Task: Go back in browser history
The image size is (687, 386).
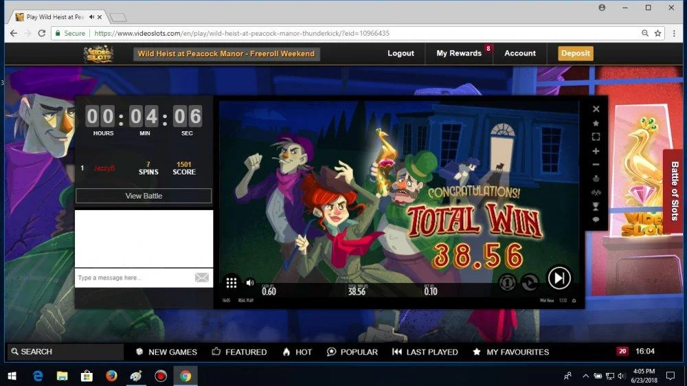Action: coord(14,33)
